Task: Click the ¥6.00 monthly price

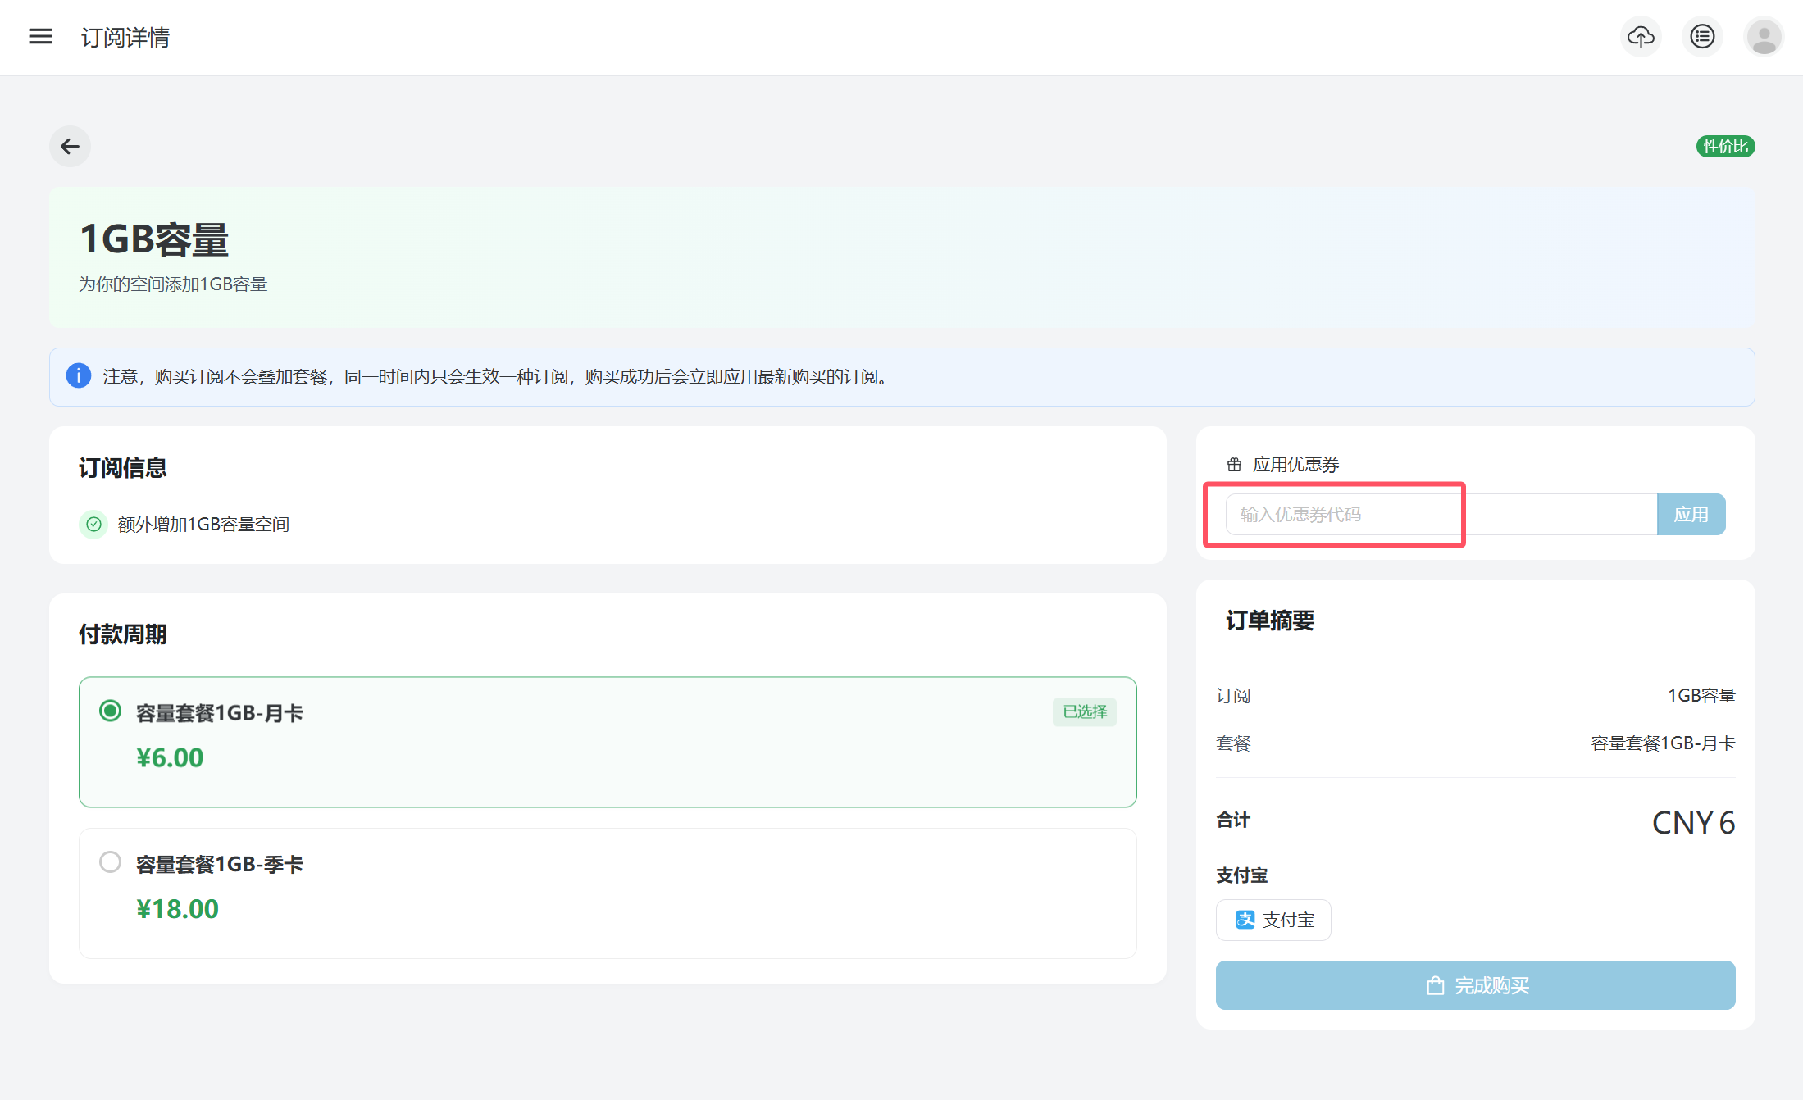Action: click(170, 757)
